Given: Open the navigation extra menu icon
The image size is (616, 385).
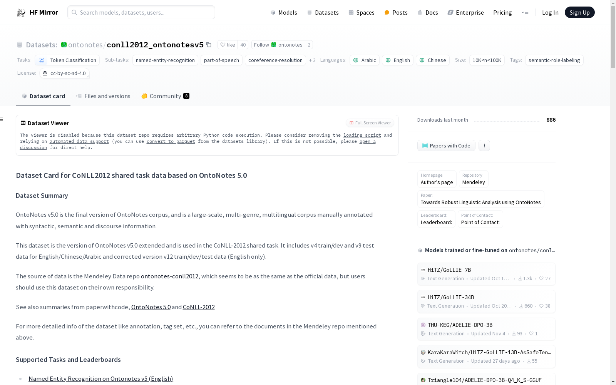Looking at the screenshot, I should [525, 12].
